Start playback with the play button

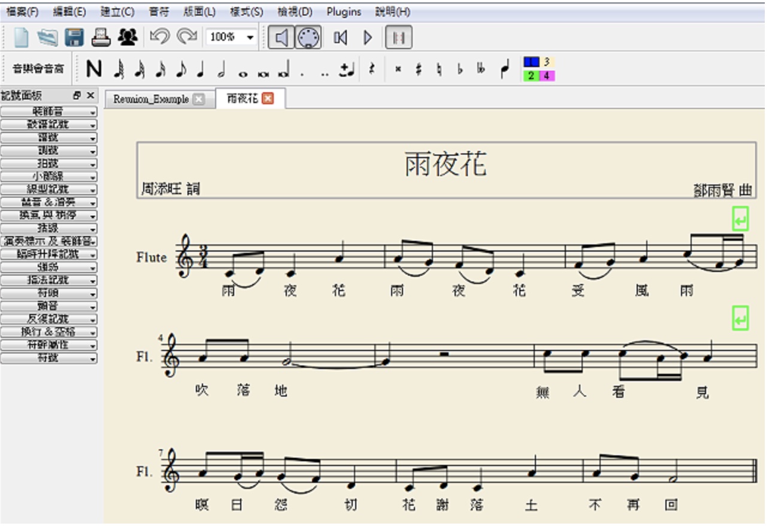(368, 38)
